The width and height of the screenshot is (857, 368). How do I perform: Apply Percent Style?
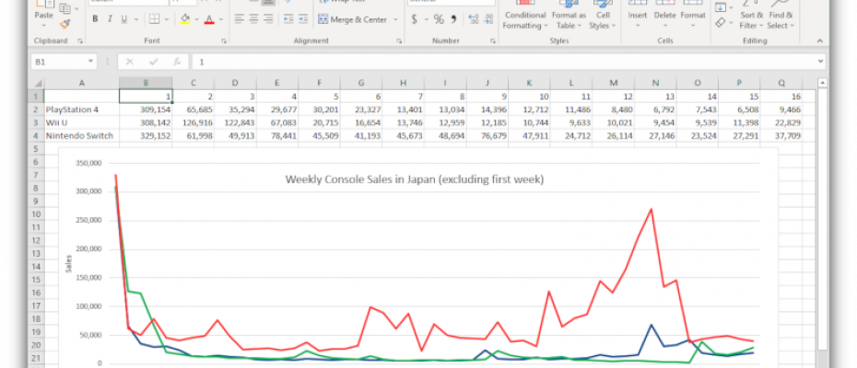pos(439,19)
